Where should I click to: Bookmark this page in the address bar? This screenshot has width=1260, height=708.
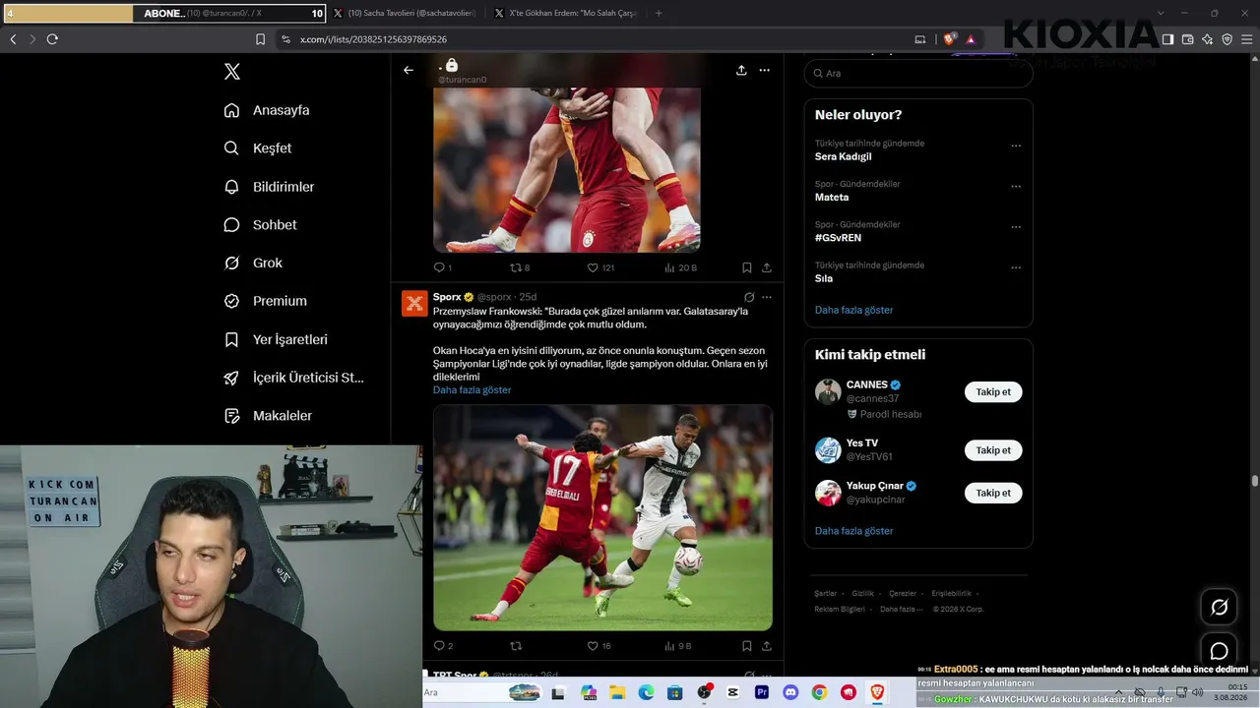coord(260,39)
